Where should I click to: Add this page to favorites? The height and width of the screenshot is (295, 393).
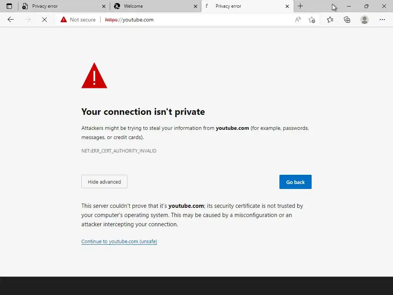[x=312, y=20]
